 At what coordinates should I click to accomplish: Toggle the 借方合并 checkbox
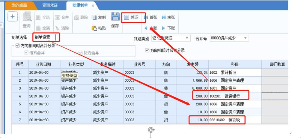point(26,53)
